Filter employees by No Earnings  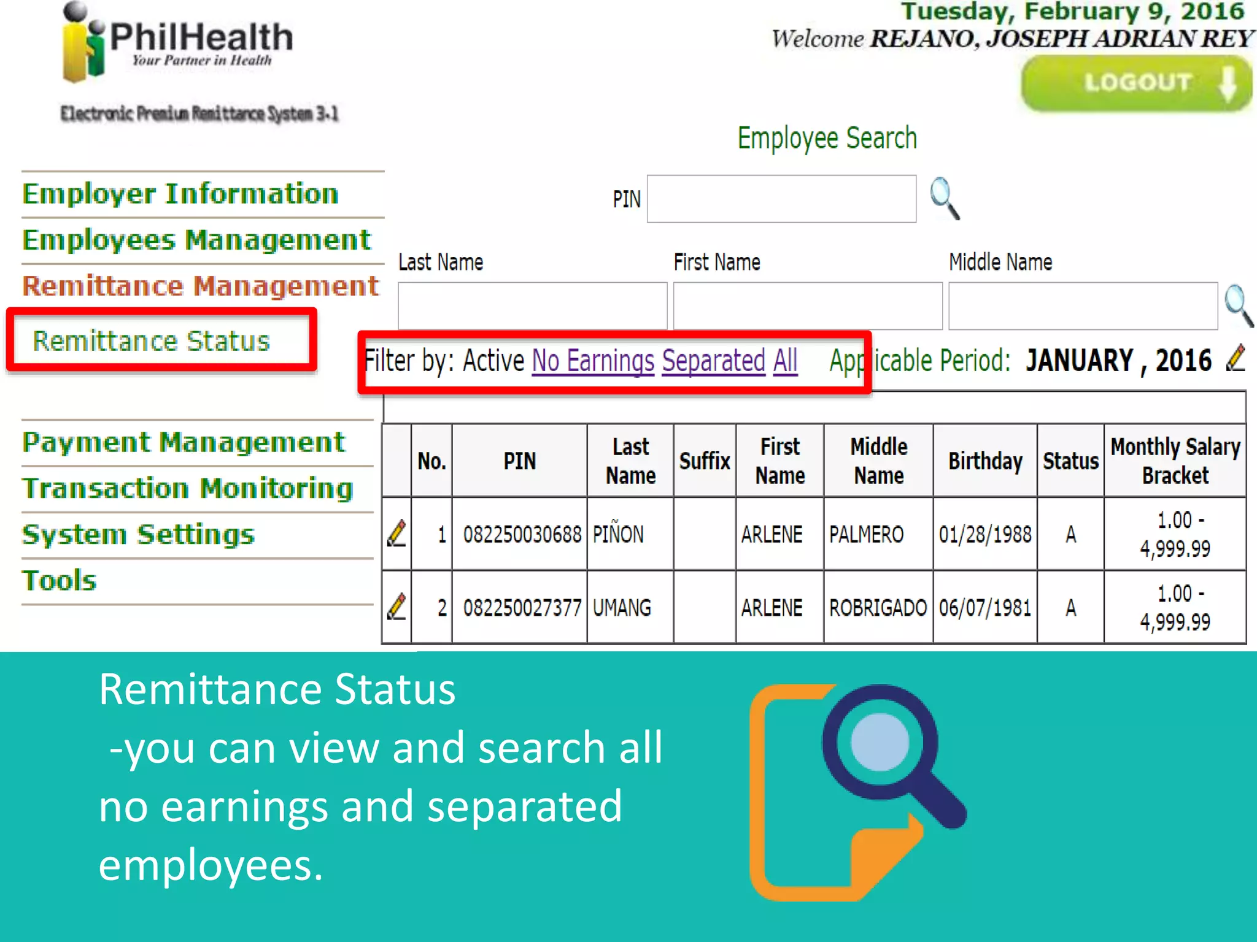click(593, 361)
